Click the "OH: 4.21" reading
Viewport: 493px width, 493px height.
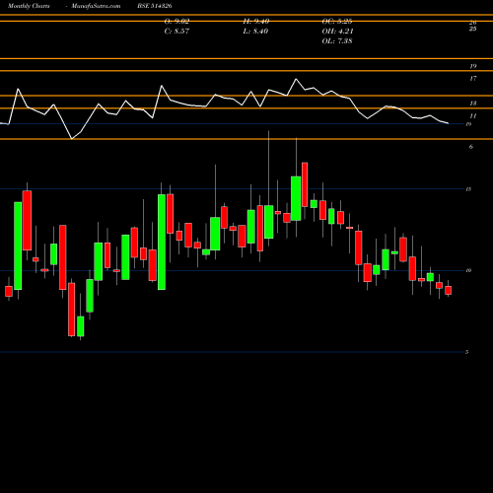click(337, 32)
